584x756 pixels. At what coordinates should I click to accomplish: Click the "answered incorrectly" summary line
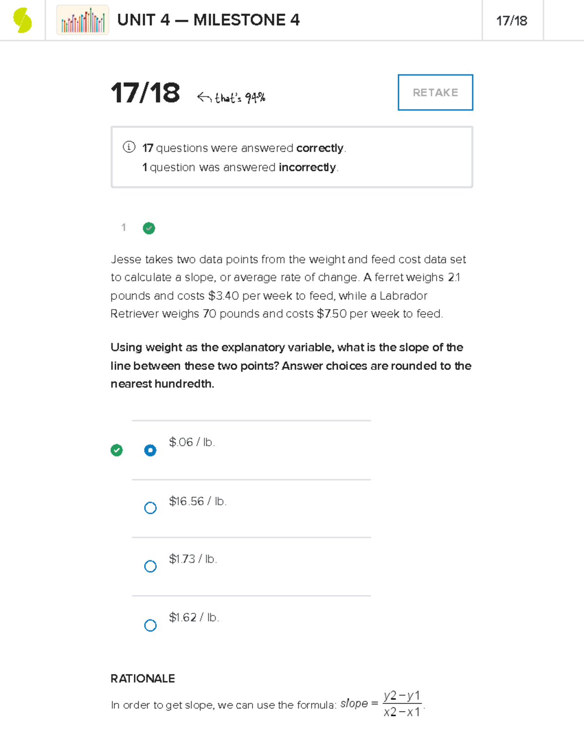(240, 167)
